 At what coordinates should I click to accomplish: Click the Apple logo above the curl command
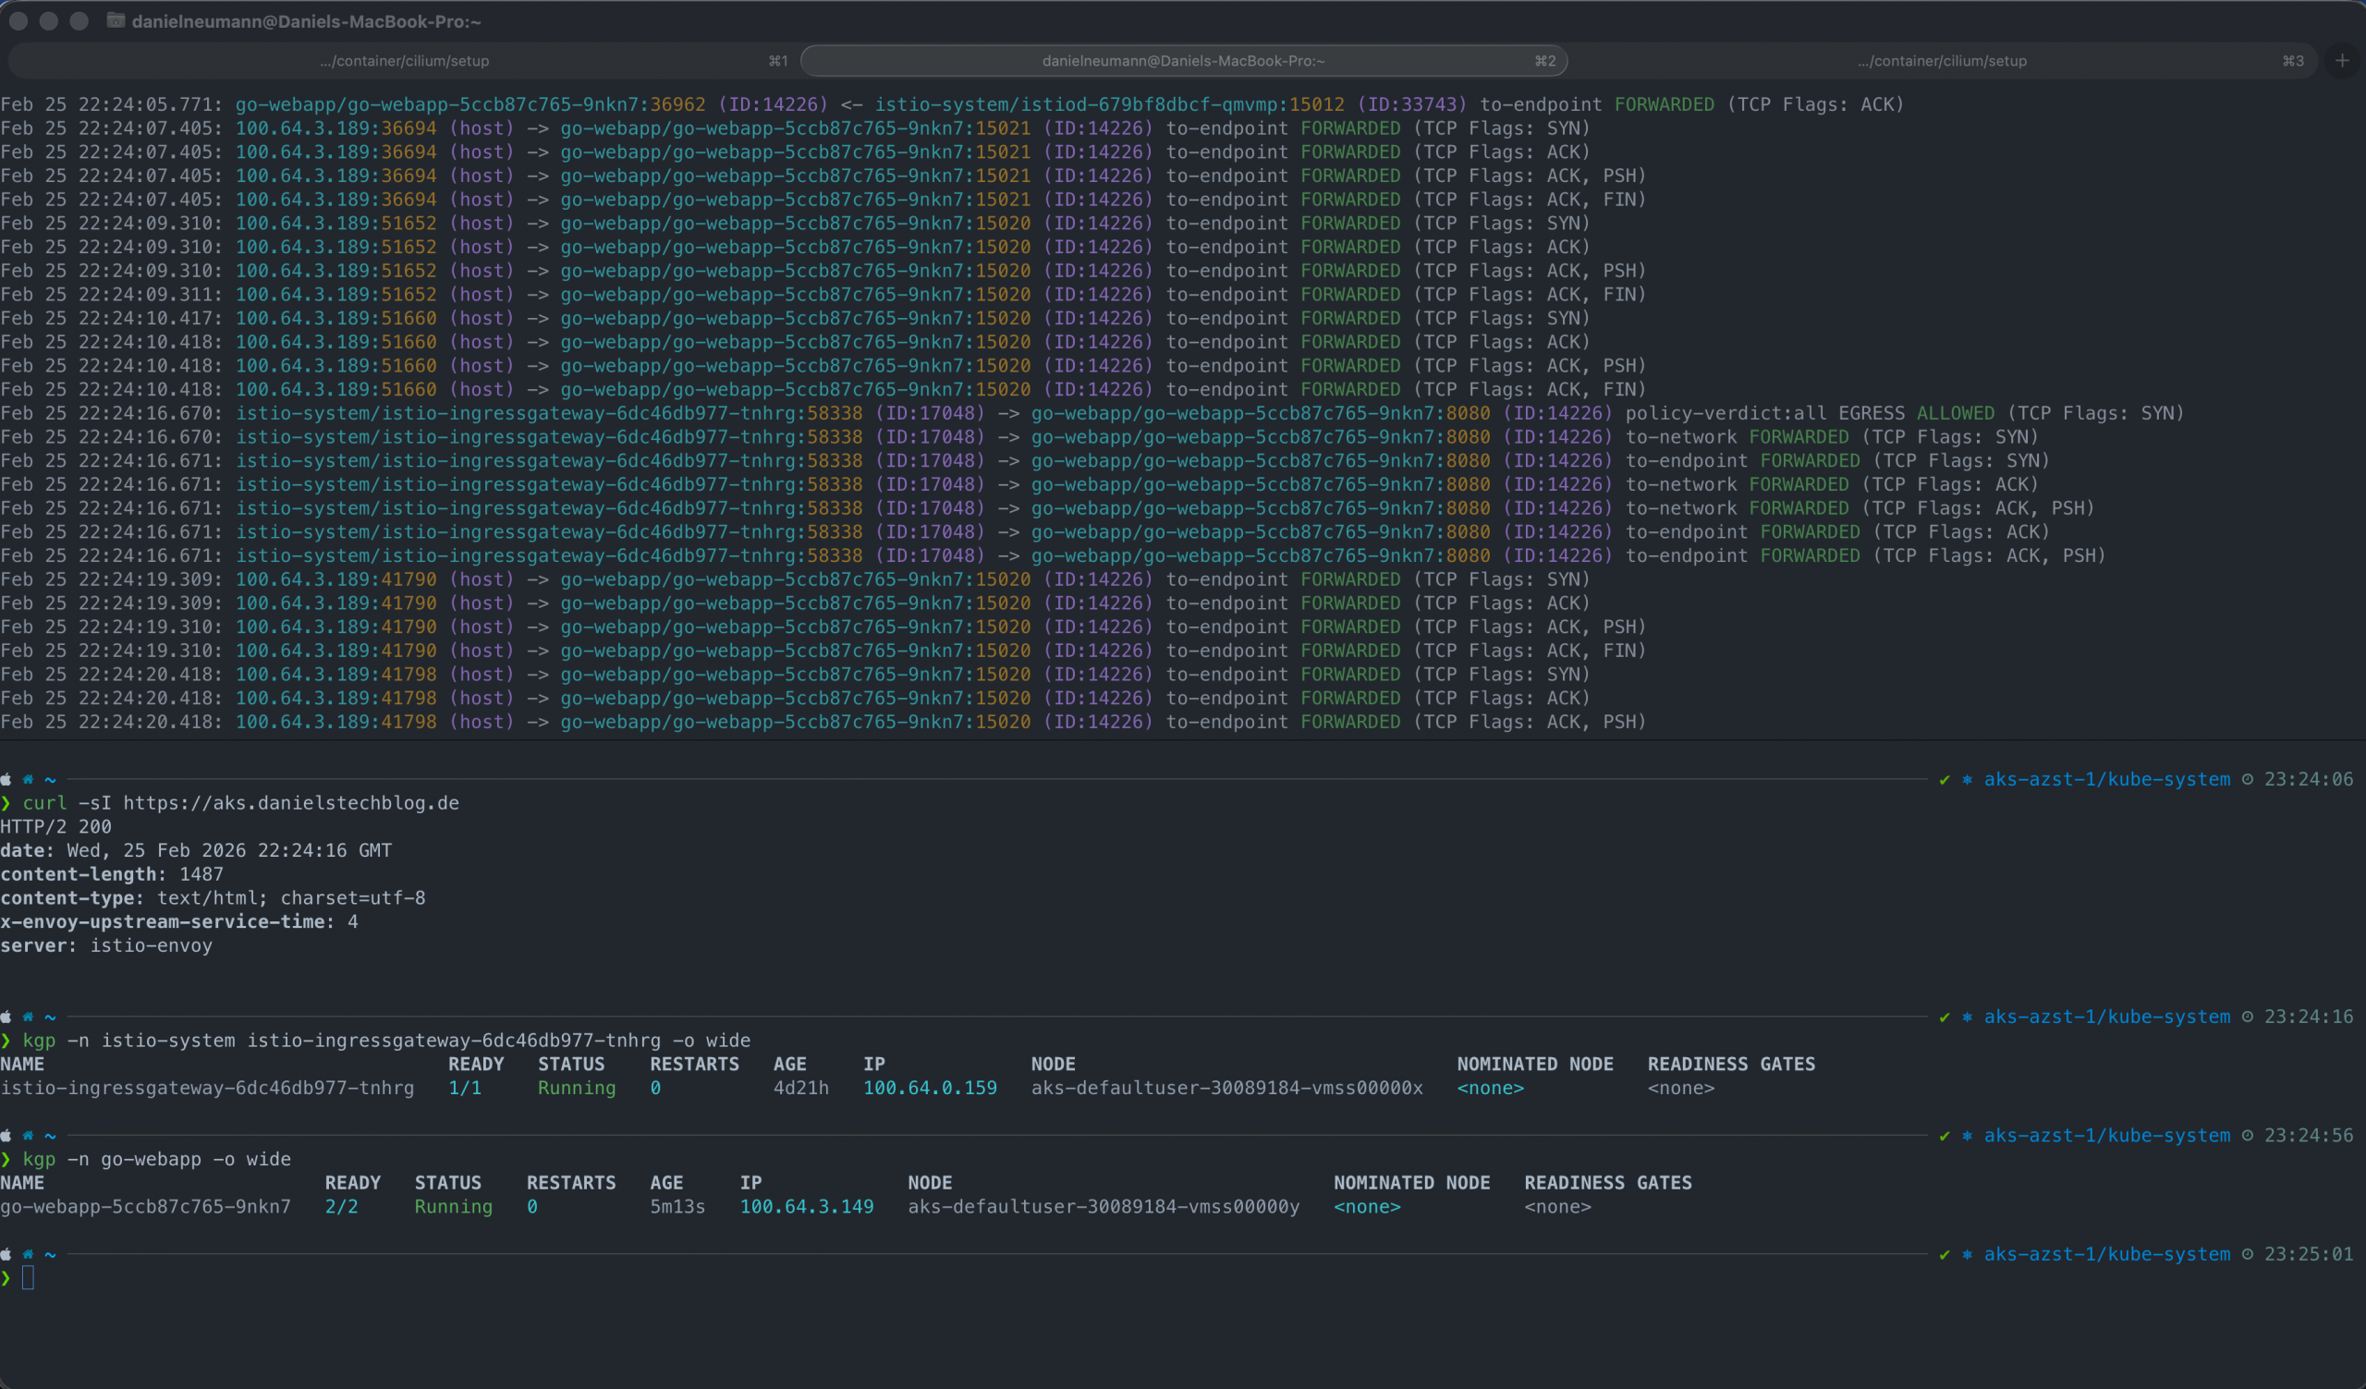(x=6, y=780)
